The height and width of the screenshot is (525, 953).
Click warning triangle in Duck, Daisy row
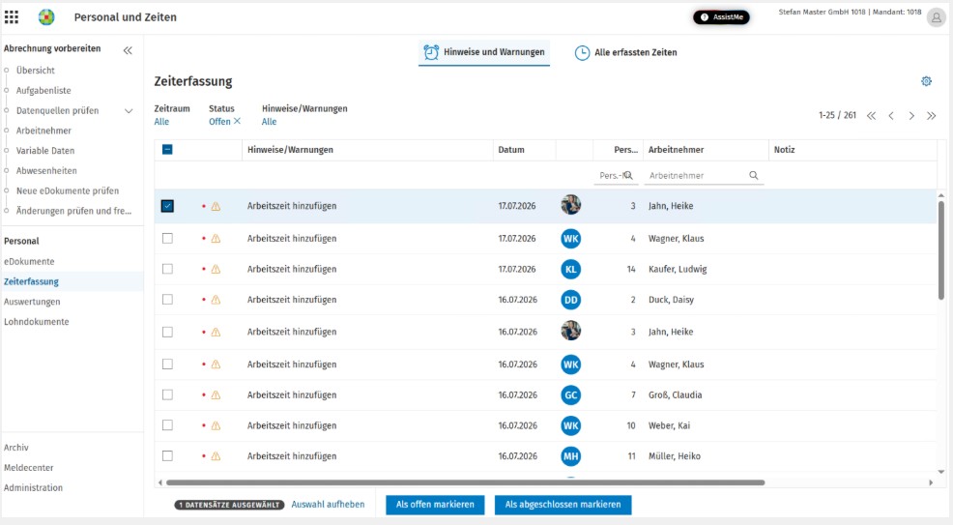tap(216, 300)
